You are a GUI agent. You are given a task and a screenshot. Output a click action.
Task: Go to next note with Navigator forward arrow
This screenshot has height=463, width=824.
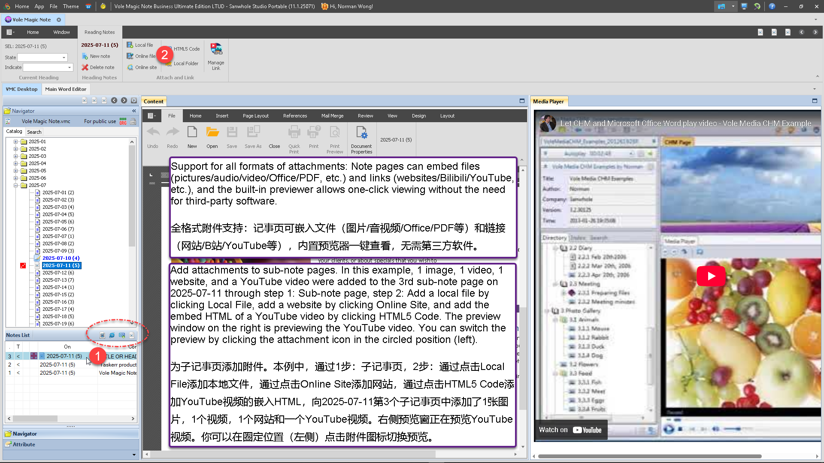coord(124,100)
